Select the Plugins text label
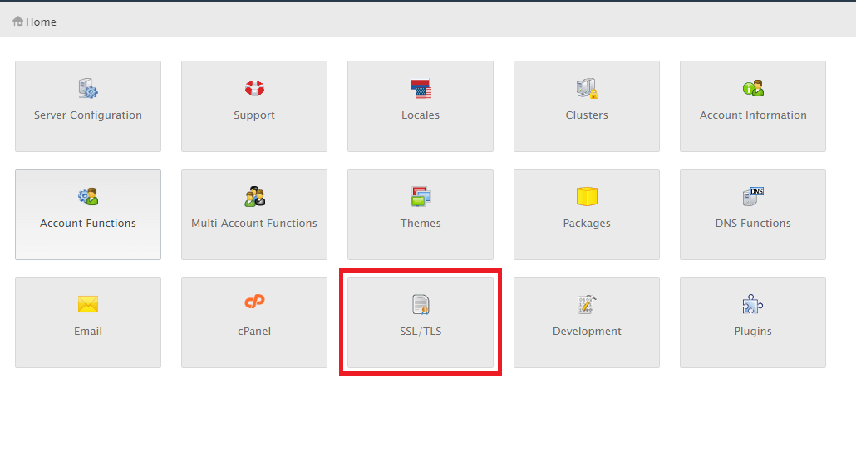Image resolution: width=856 pixels, height=452 pixels. click(753, 332)
